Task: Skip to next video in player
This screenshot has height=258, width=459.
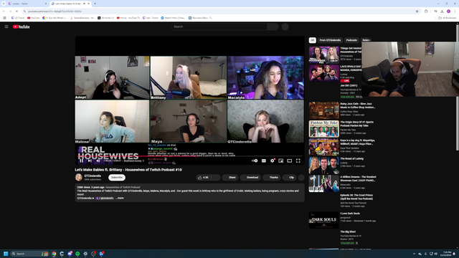Action: [90, 161]
